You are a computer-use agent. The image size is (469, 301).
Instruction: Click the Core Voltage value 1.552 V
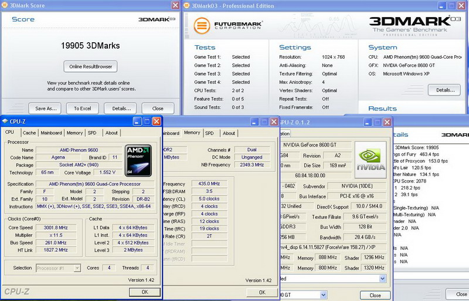click(x=107, y=173)
